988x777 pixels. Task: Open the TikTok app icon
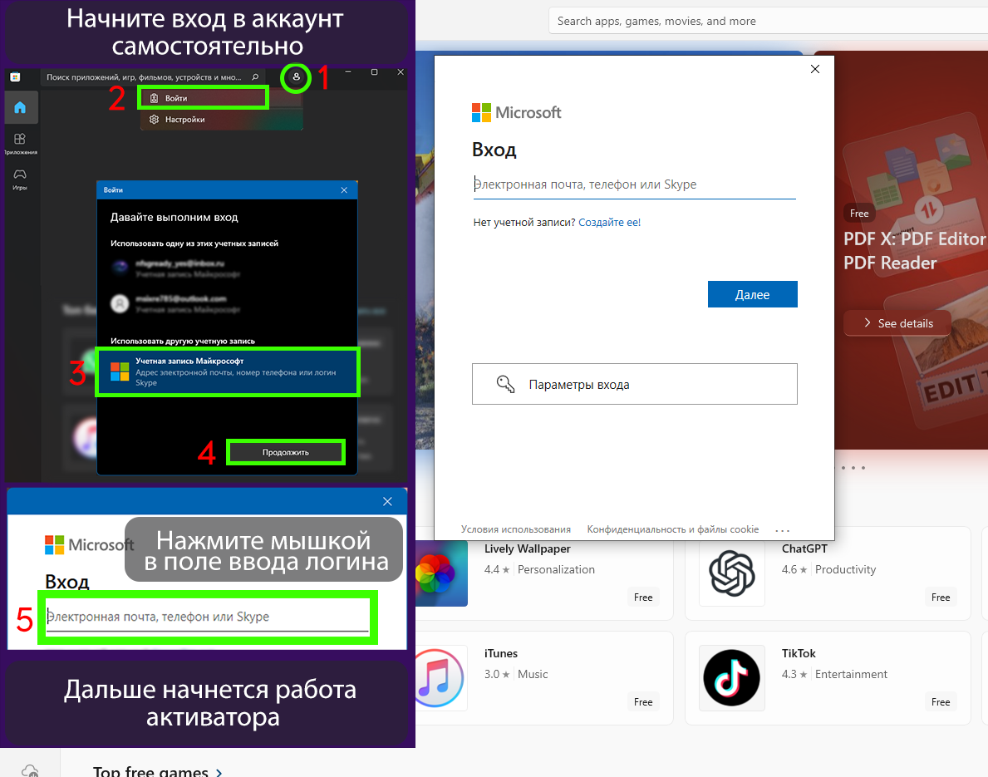(731, 678)
